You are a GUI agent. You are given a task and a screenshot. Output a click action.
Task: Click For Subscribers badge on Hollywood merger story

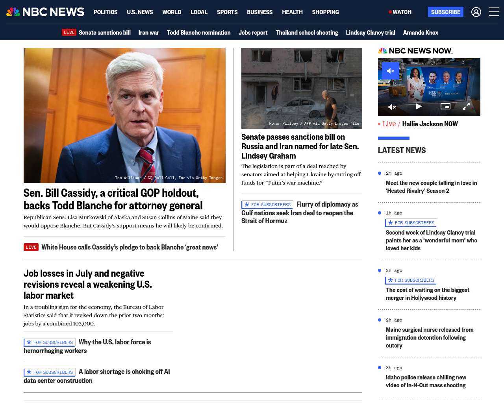(411, 280)
